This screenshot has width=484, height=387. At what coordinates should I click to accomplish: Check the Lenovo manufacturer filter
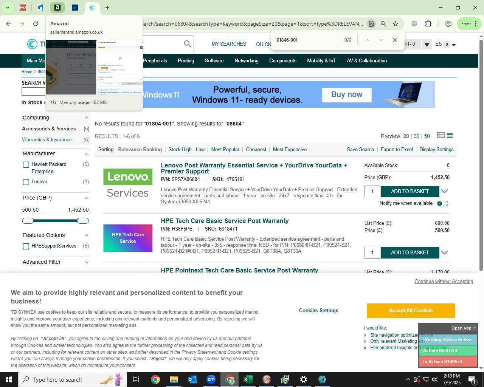coord(26,182)
